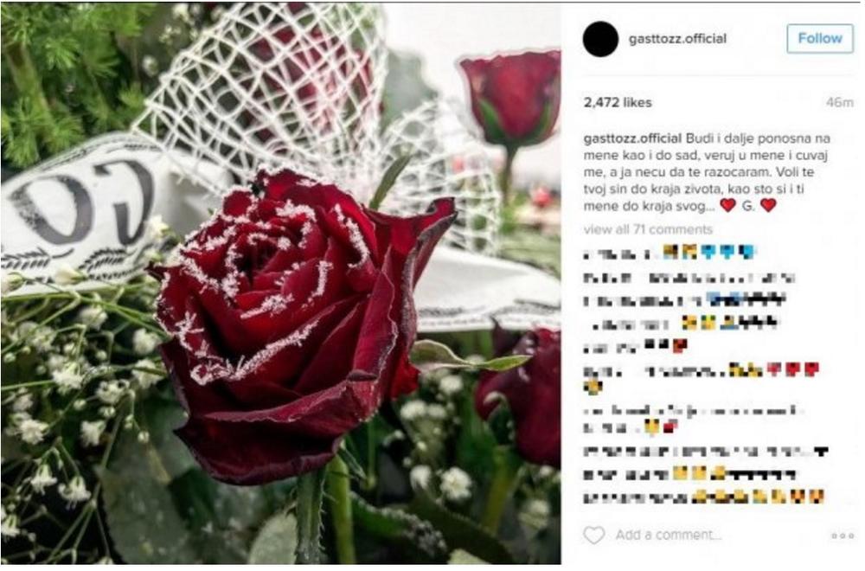This screenshot has height=571, width=865.
Task: Open the gasttozz.official round profile picture
Action: click(600, 39)
